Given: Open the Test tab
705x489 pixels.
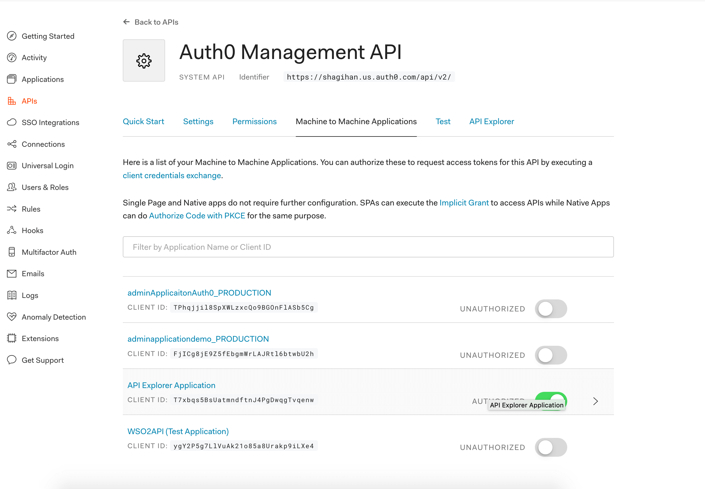Looking at the screenshot, I should [x=443, y=121].
